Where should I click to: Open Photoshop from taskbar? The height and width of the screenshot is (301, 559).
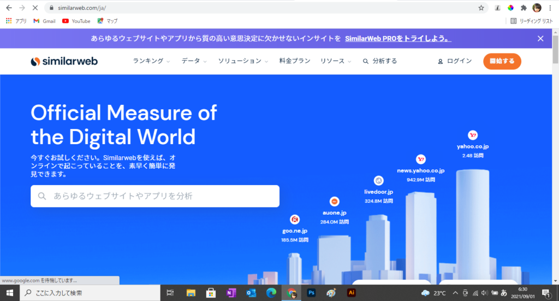311,293
